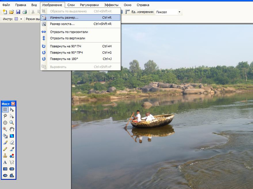Select the Rectangle Select tool in toolbox

coord(5,110)
